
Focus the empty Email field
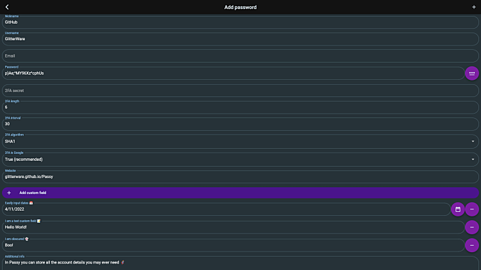[240, 56]
